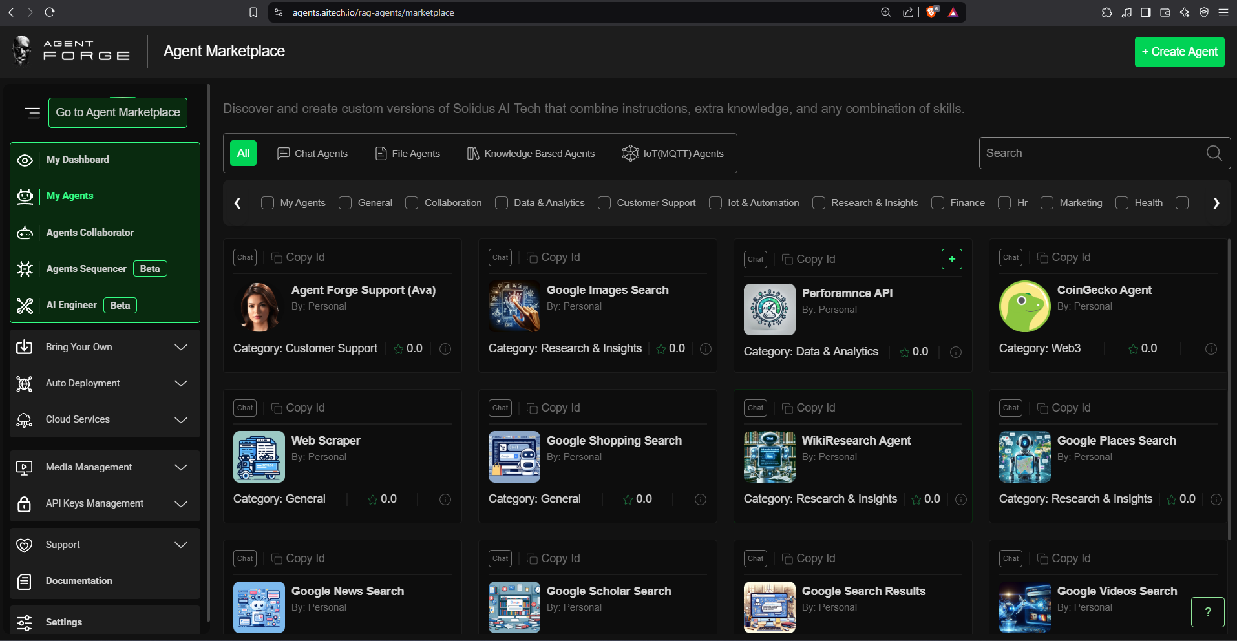Check the Data & Analytics checkbox

click(x=501, y=203)
